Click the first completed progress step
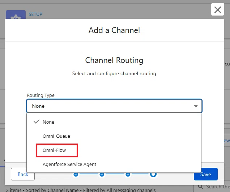 (76, 174)
